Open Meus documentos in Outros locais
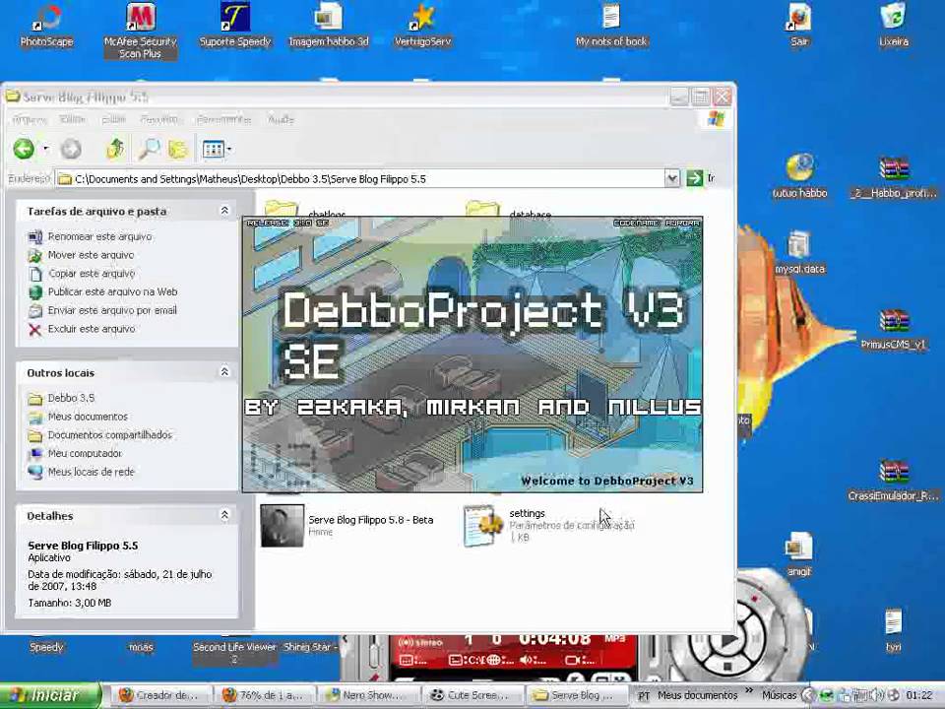The width and height of the screenshot is (945, 709). click(88, 417)
